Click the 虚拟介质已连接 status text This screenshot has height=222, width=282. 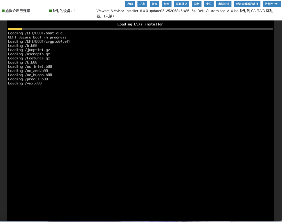(18, 11)
